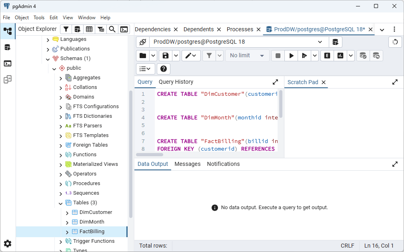Collapse the public schema node

[54, 69]
